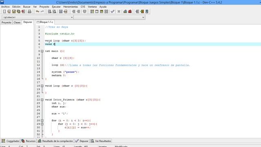
Task: Click the Save All toolbar icon
Action: pyautogui.click(x=18, y=11)
